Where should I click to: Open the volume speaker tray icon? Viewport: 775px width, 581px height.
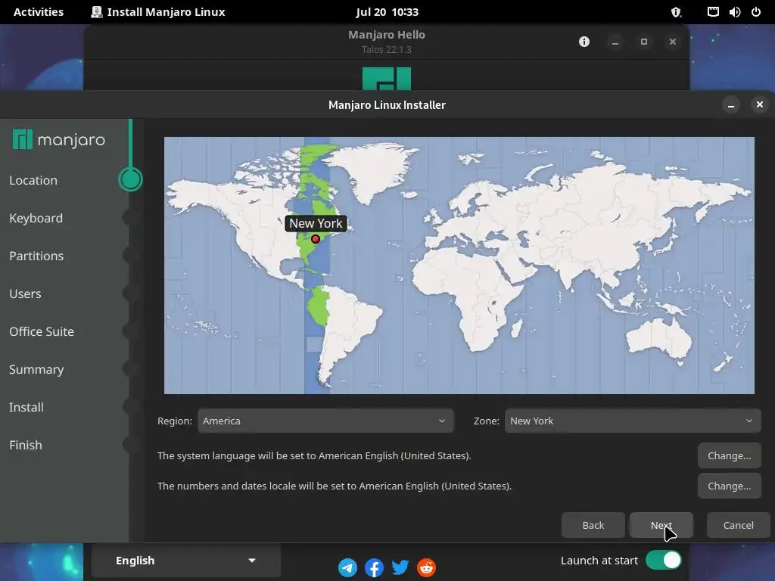point(734,12)
